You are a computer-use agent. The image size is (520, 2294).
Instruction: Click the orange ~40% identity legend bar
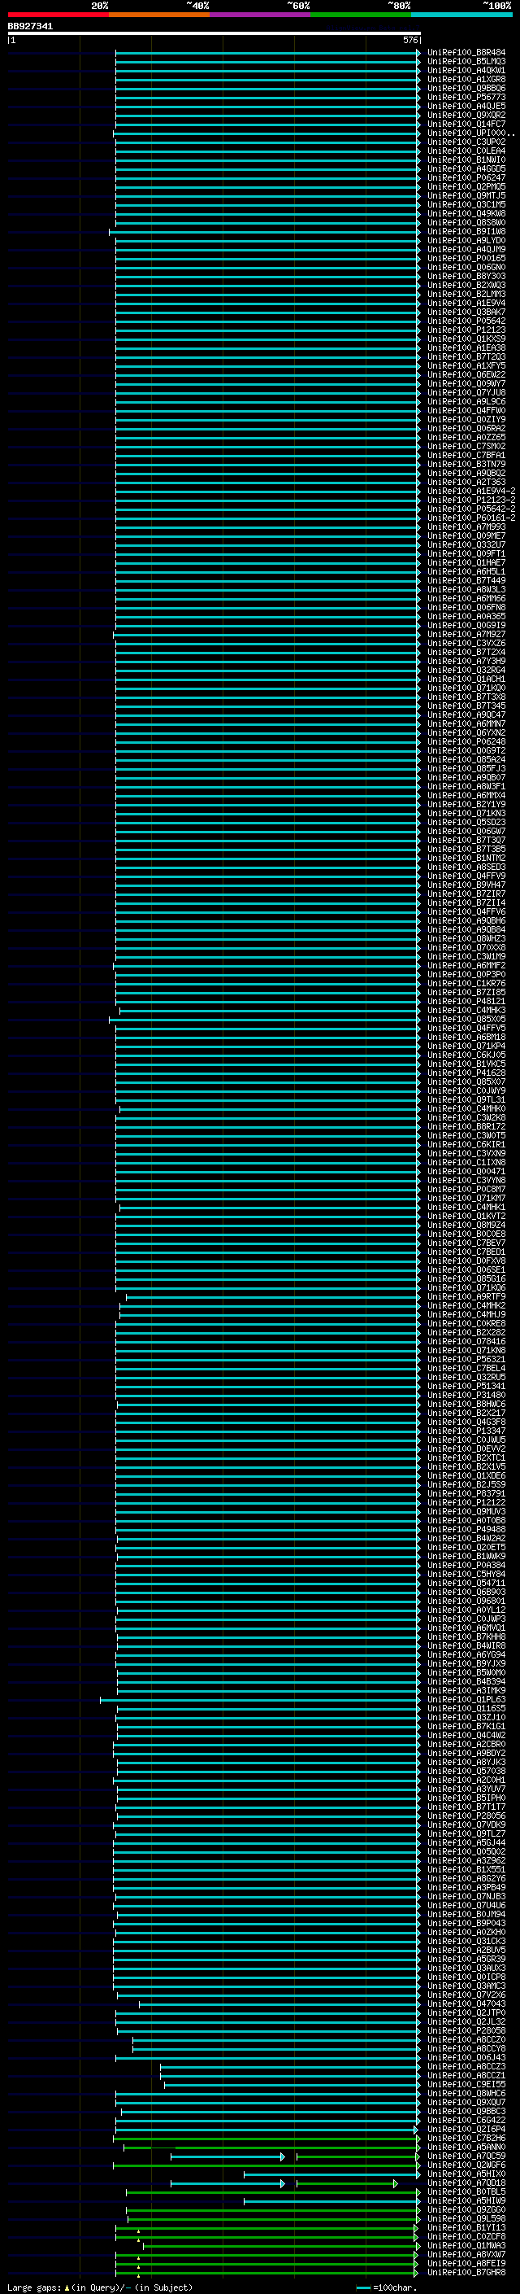[159, 15]
